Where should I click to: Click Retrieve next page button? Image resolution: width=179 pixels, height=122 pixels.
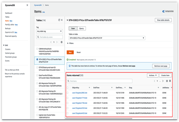161,66
